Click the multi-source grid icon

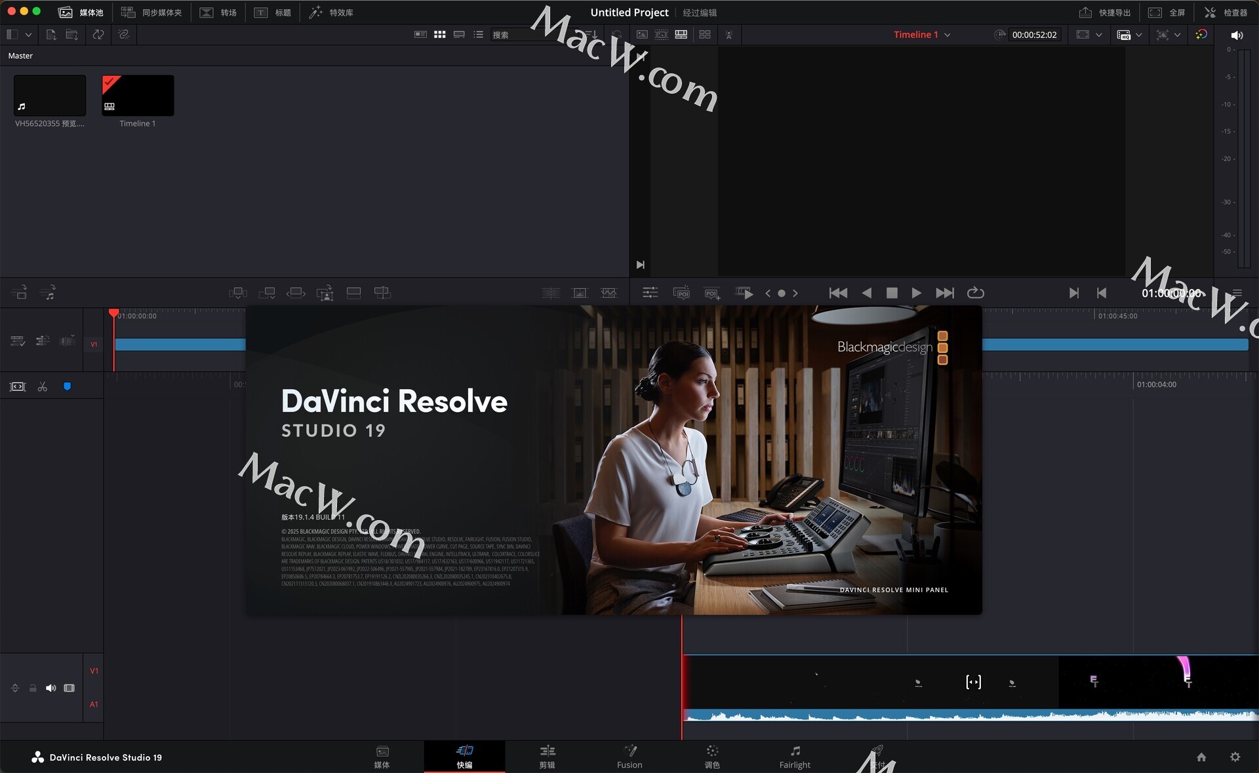[705, 34]
